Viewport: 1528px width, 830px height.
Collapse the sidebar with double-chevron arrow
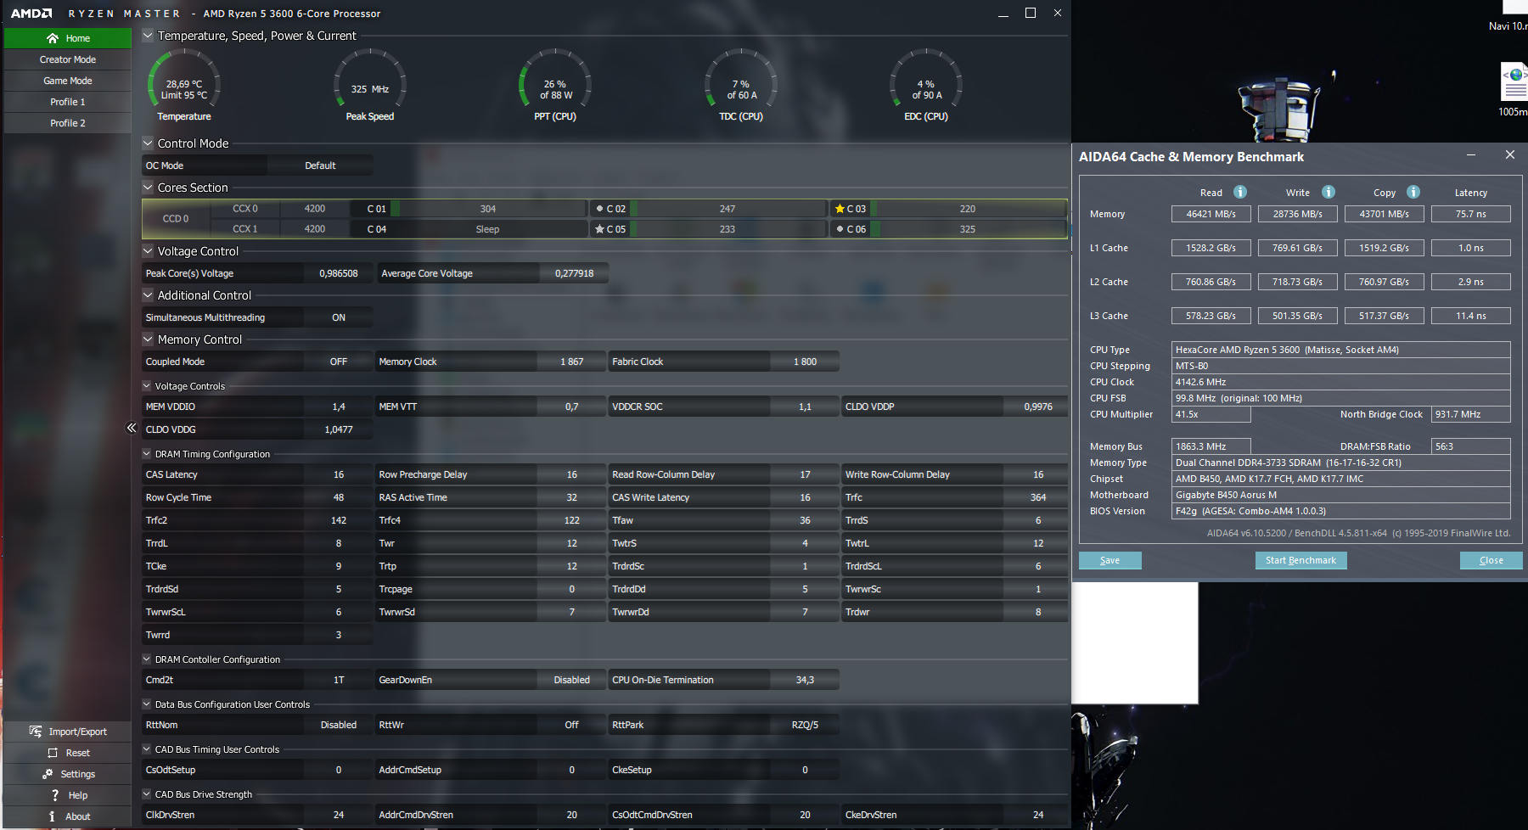(x=132, y=428)
